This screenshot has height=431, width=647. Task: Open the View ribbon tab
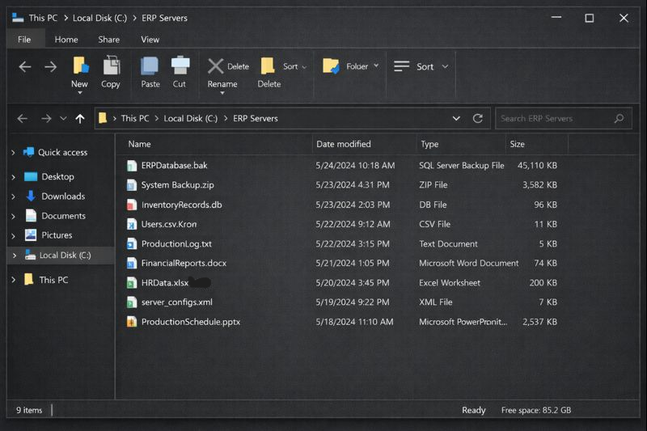[150, 39]
